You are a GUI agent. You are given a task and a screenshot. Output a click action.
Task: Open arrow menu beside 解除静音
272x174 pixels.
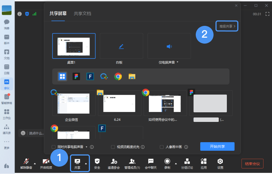point(35,163)
